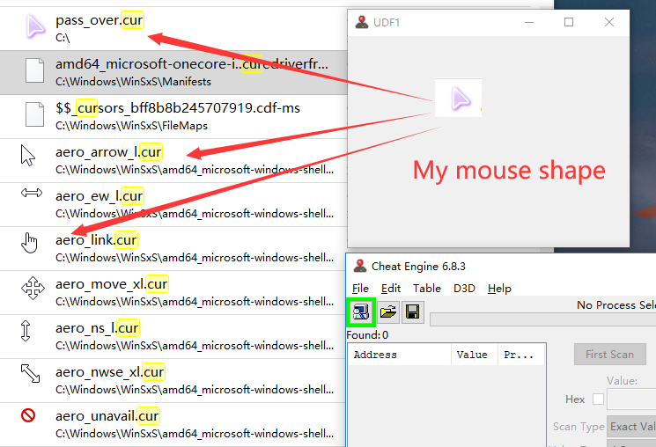Screen dimensions: 656x447
Task: Minimize the UDF1 window
Action: 529,22
